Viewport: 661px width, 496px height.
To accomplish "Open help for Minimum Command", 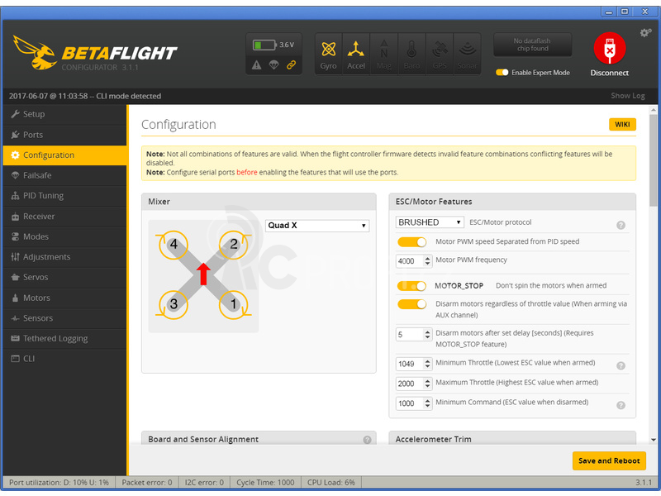I will (x=621, y=405).
